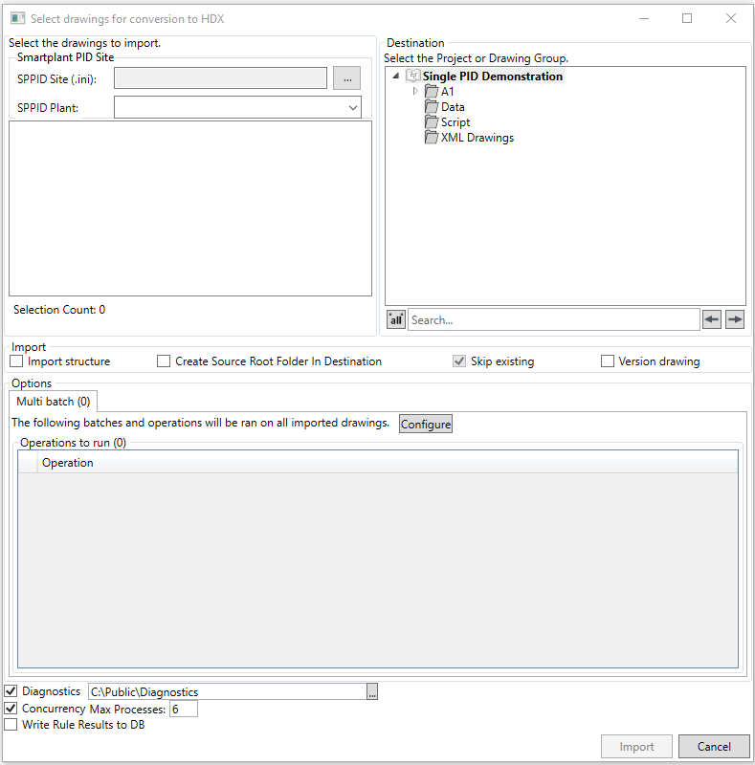Expand the A1 tree node
Viewport: 755px width, 765px height.
(x=415, y=92)
